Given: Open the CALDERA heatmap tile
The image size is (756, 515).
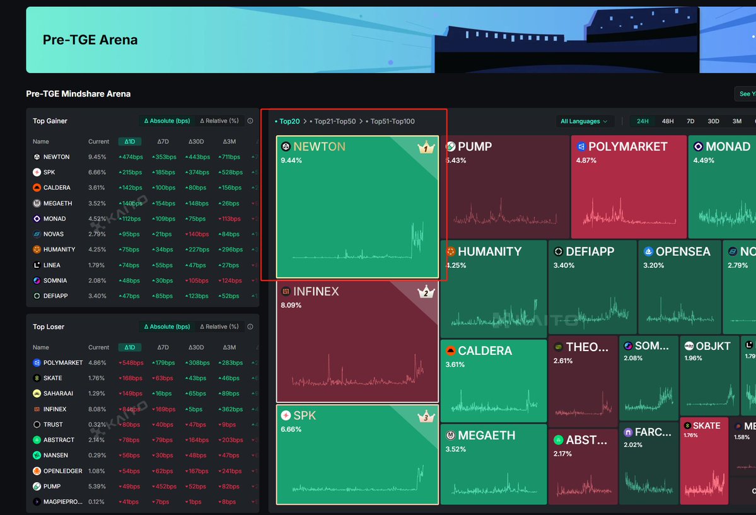Looking at the screenshot, I should click(494, 381).
